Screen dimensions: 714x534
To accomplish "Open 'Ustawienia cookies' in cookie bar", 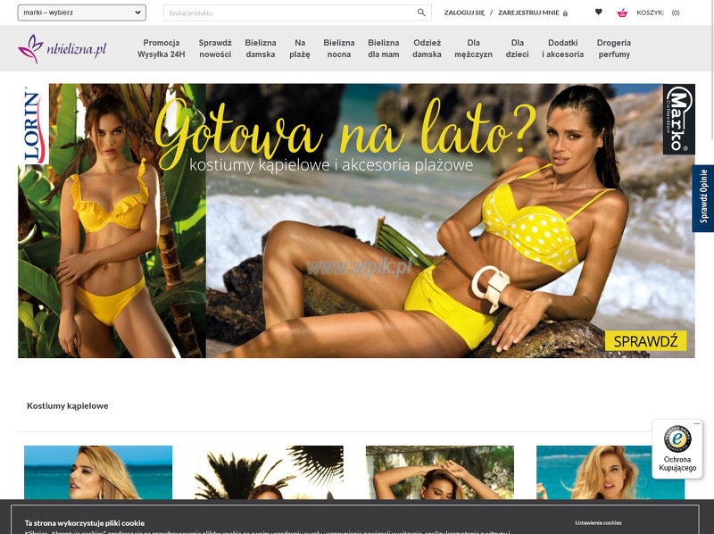I will tap(598, 522).
